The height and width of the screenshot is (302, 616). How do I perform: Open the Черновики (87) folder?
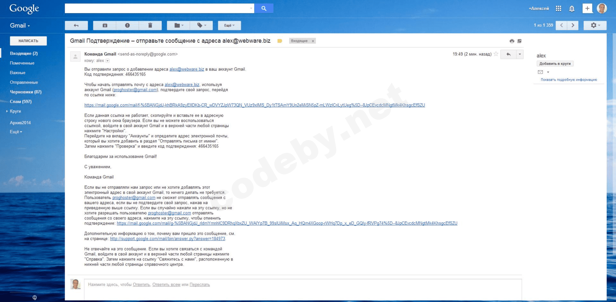coord(26,92)
